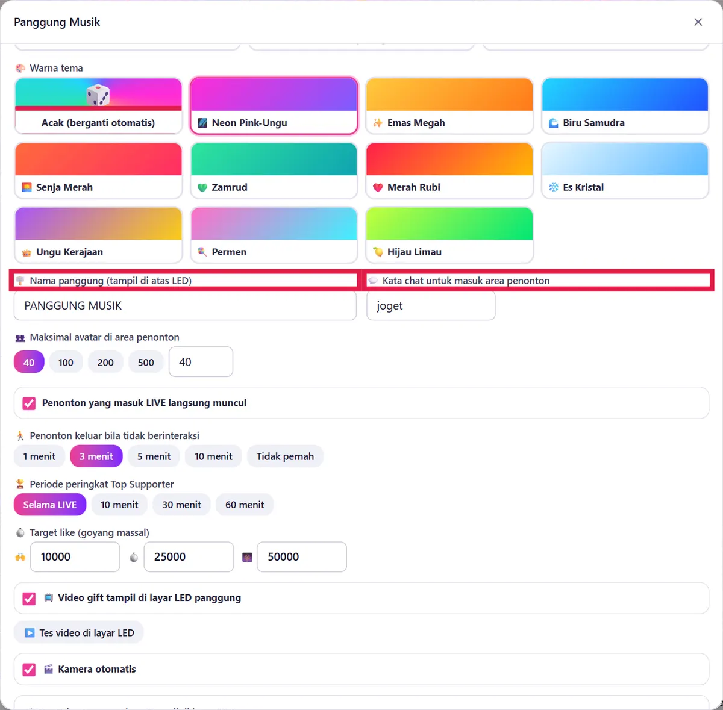723x710 pixels.
Task: Choose the Senja Merah theme
Action: tap(98, 170)
